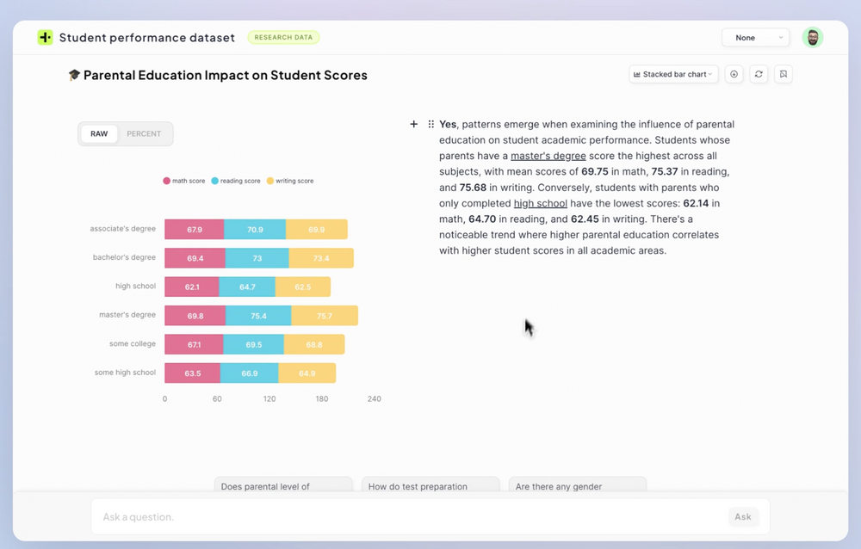Click the graduation cap emoji in title
This screenshot has height=549, width=861.
click(74, 75)
